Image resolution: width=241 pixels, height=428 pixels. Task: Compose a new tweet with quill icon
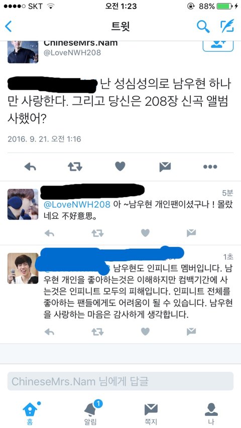pos(227,26)
